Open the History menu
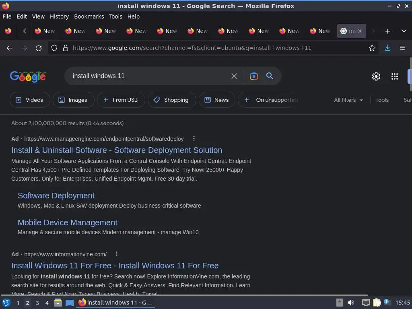The height and width of the screenshot is (309, 412). click(59, 16)
